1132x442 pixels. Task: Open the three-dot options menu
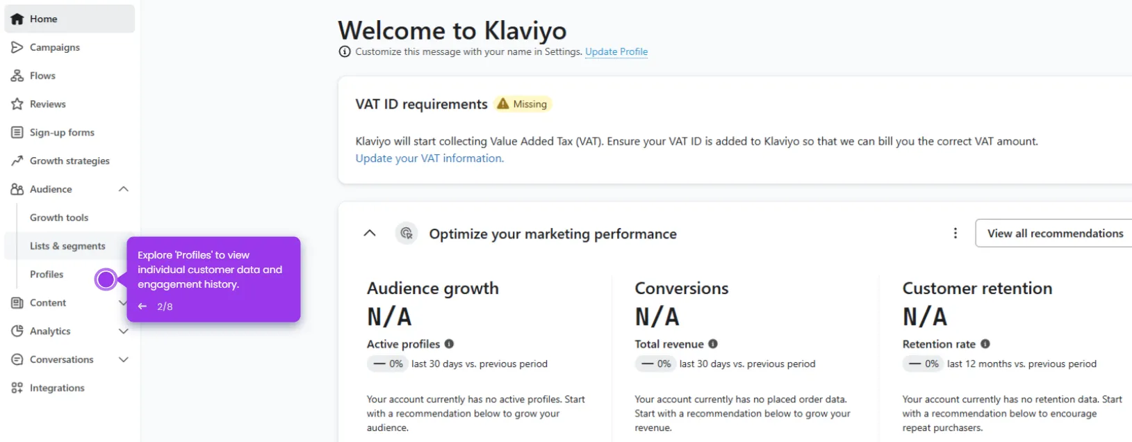pyautogui.click(x=955, y=234)
